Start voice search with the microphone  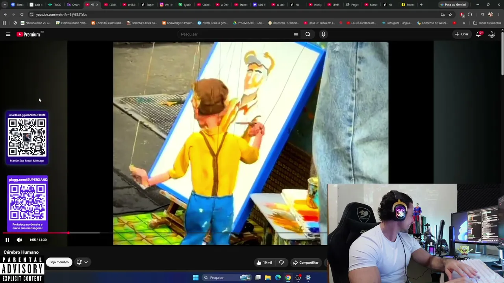pos(323,34)
